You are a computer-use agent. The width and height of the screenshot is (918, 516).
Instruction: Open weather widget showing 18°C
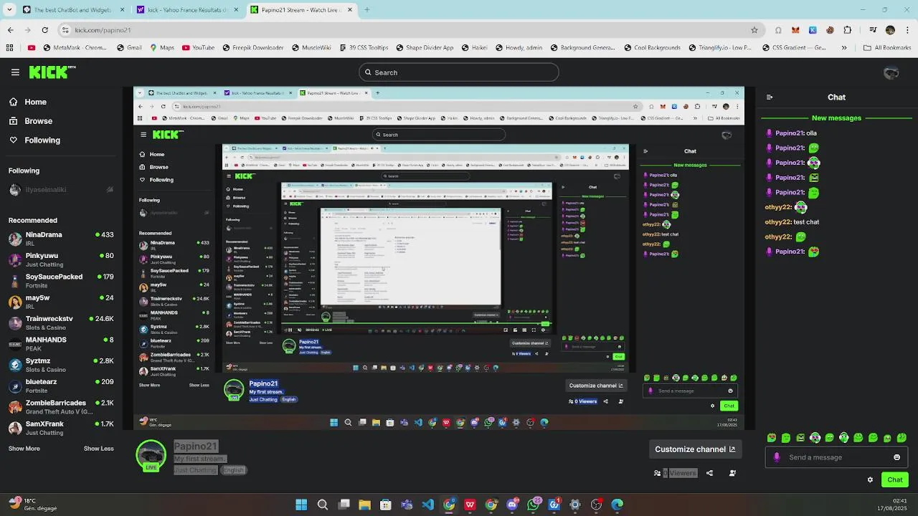(32, 505)
